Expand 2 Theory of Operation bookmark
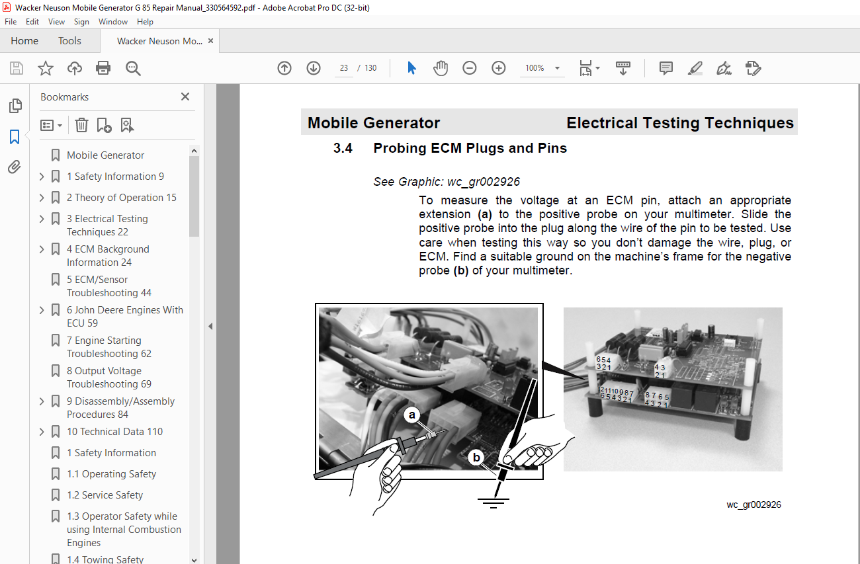This screenshot has width=860, height=564. (42, 198)
